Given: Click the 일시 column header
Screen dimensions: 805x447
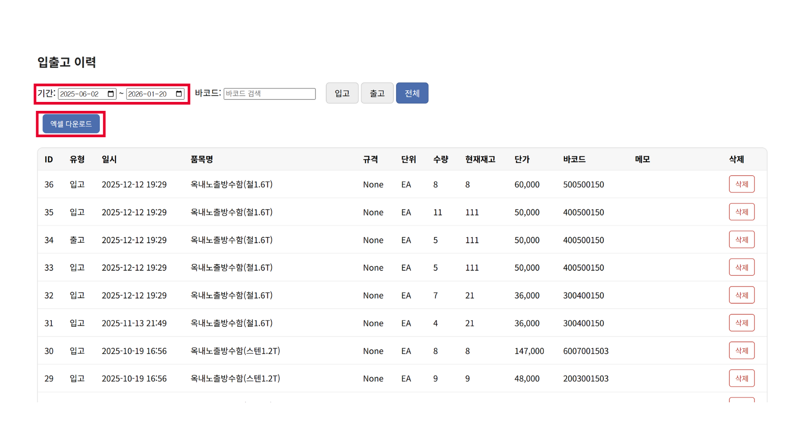Looking at the screenshot, I should (109, 159).
